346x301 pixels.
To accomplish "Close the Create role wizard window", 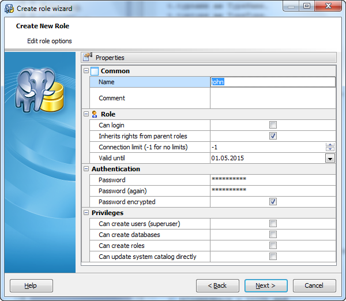I will coord(328,6).
